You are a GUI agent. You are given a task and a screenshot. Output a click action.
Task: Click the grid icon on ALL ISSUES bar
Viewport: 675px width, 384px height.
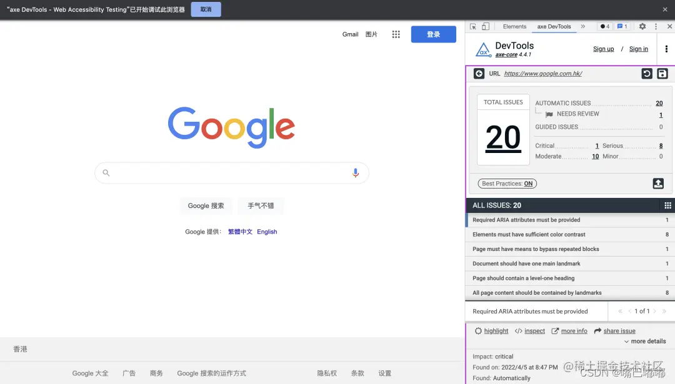click(668, 205)
